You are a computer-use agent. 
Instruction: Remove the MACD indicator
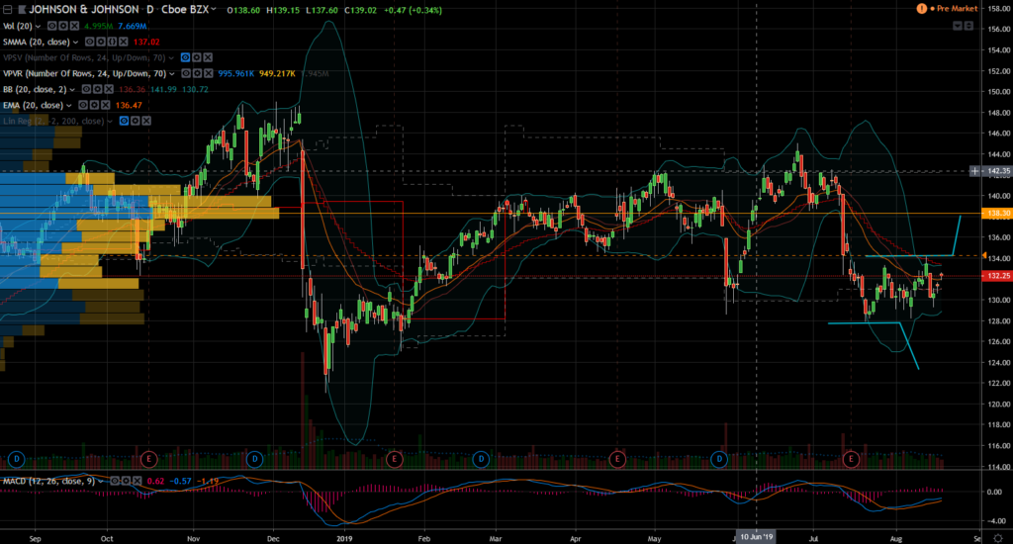137,481
